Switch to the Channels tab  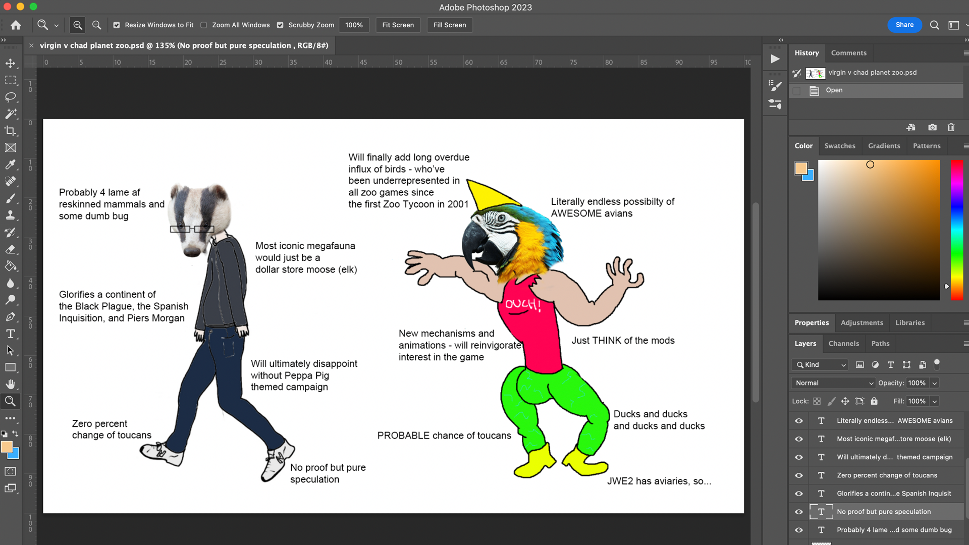click(843, 344)
